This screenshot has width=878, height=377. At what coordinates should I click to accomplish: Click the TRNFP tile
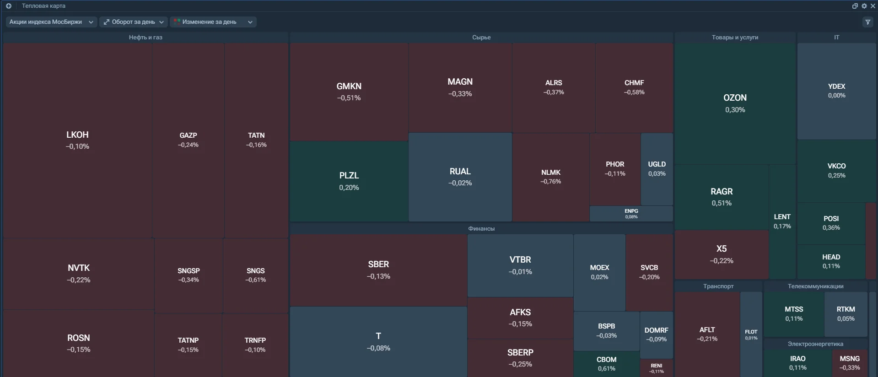tap(255, 345)
